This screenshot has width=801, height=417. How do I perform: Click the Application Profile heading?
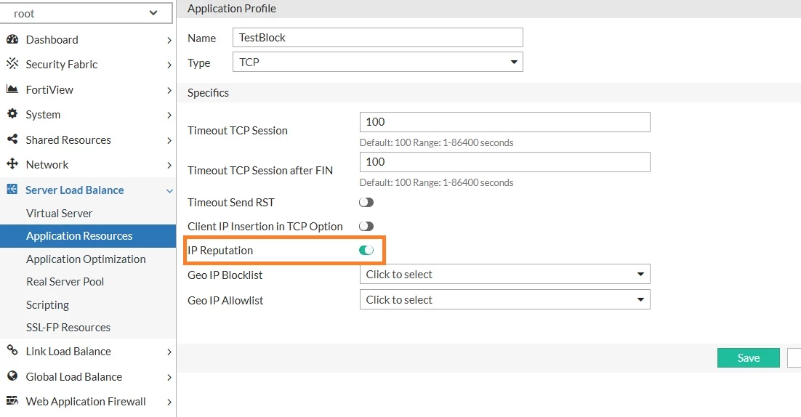231,9
